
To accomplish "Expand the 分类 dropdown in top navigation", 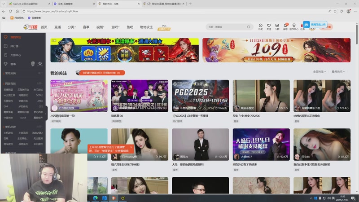I will pyautogui.click(x=72, y=27).
